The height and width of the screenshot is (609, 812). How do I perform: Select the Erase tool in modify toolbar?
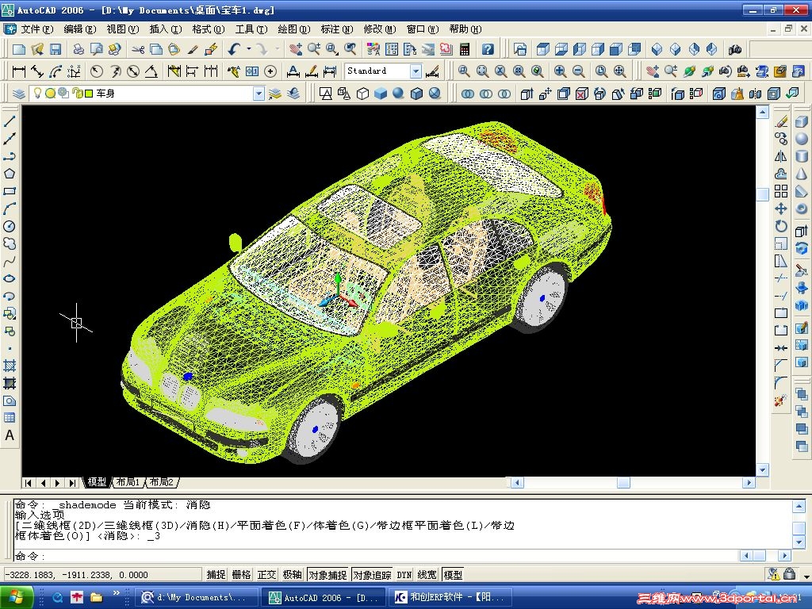coord(781,121)
